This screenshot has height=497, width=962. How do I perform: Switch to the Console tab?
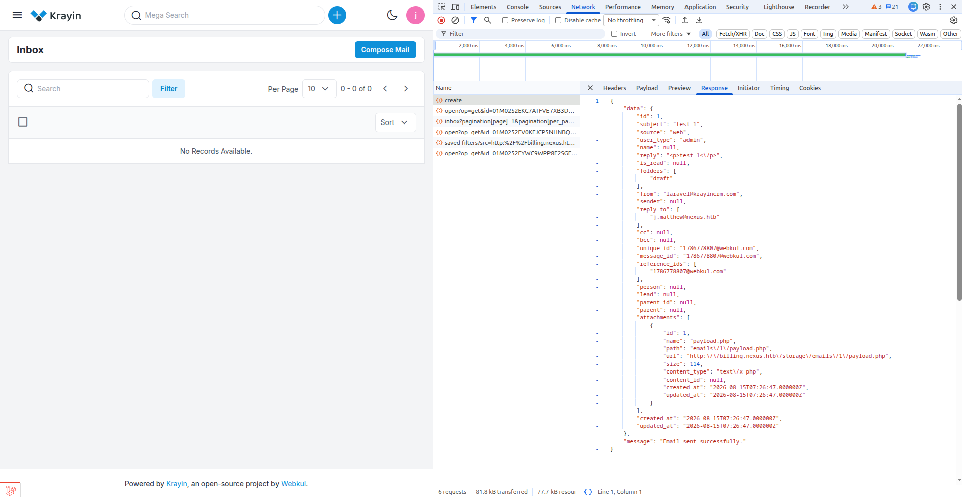[x=517, y=7]
